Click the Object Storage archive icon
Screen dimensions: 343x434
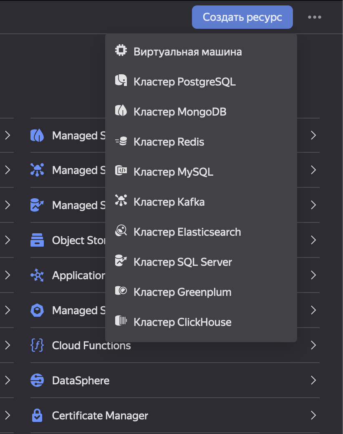pos(37,240)
